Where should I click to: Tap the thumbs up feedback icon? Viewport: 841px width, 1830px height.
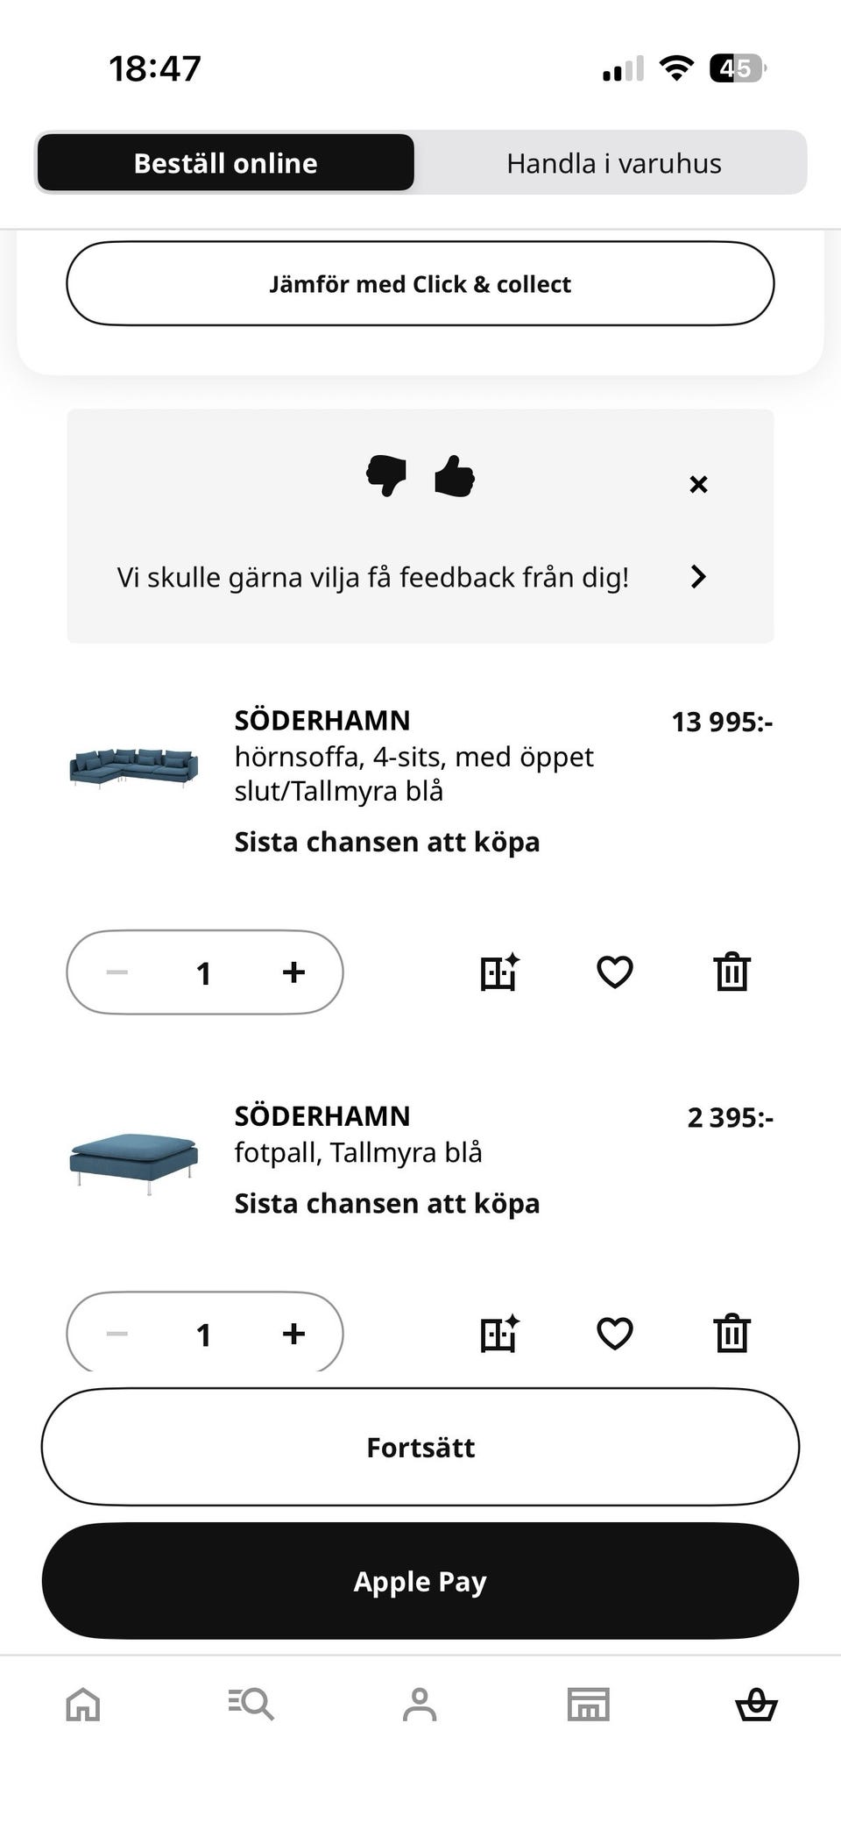click(x=455, y=476)
